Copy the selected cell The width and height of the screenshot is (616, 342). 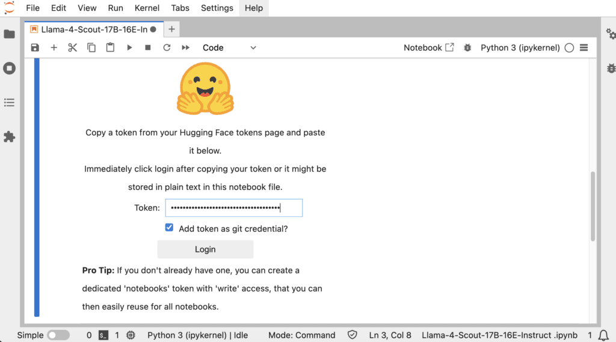click(91, 47)
